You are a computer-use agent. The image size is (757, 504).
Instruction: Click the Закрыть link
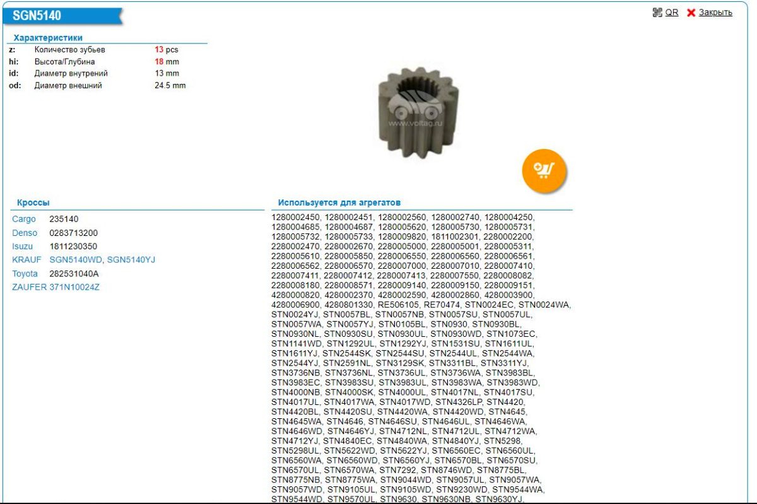[x=715, y=13]
